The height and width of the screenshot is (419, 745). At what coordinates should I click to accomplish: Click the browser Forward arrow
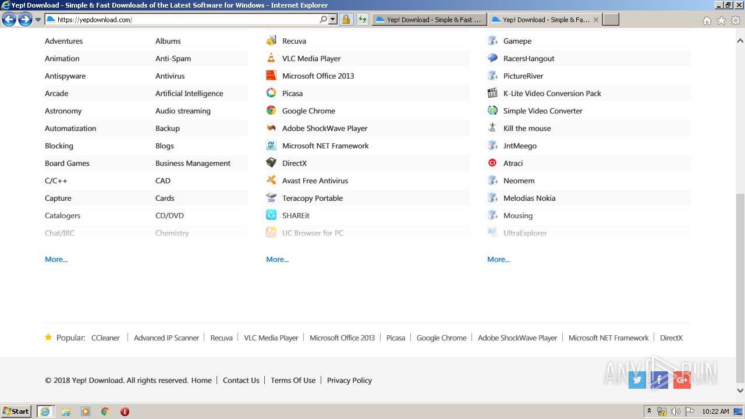tap(25, 20)
